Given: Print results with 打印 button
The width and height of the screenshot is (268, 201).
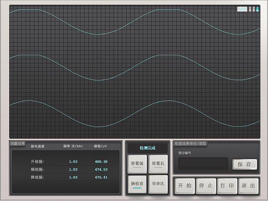Looking at the screenshot, I should coord(227,186).
